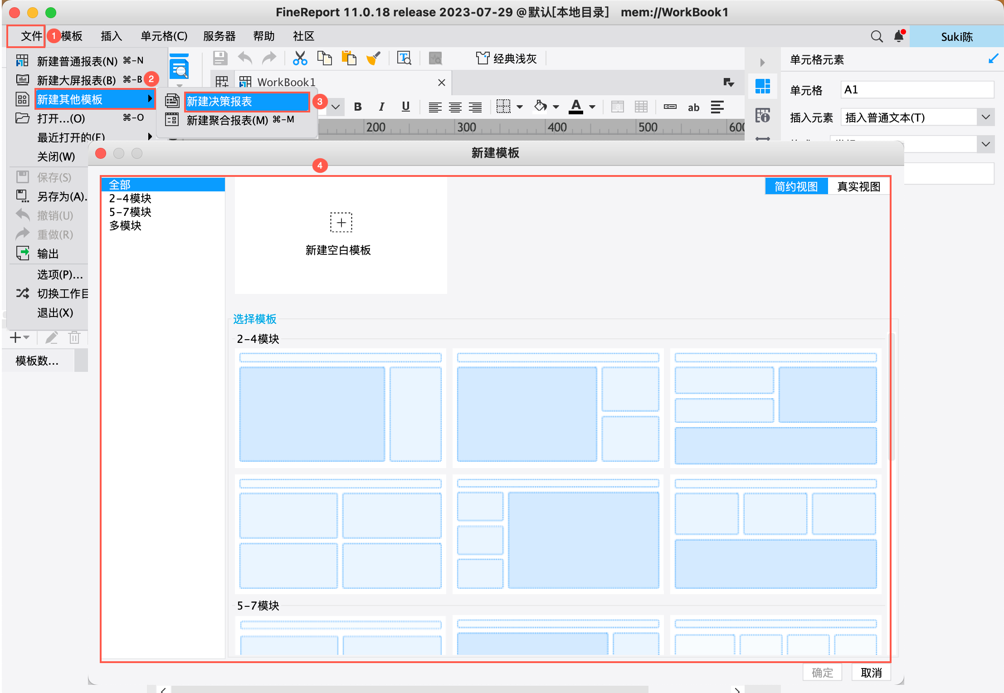Image resolution: width=1004 pixels, height=693 pixels.
Task: Click the Bold formatting icon
Action: coord(358,107)
